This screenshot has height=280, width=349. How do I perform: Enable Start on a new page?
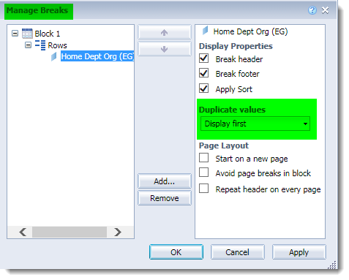point(203,158)
